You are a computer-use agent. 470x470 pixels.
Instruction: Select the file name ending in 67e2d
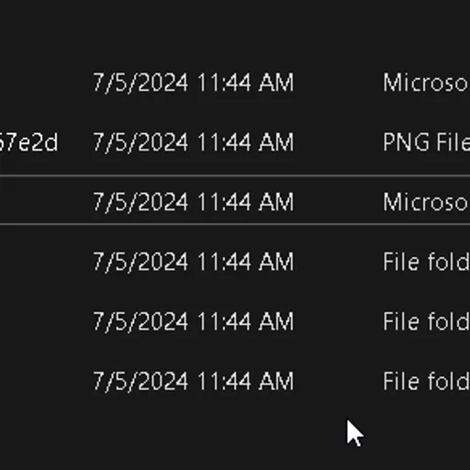point(28,142)
